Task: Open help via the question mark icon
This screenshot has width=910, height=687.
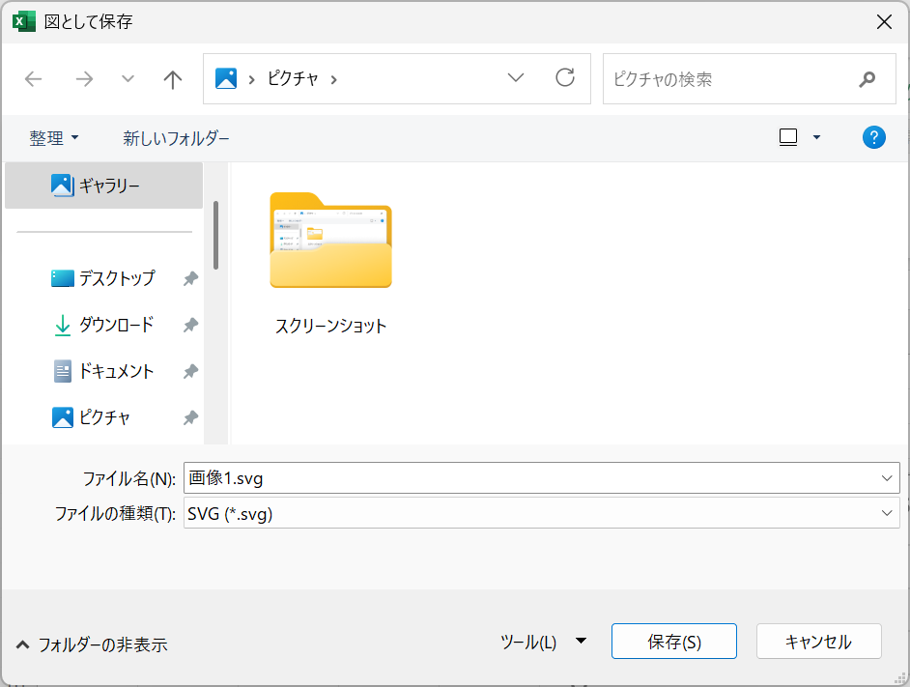Action: tap(874, 137)
